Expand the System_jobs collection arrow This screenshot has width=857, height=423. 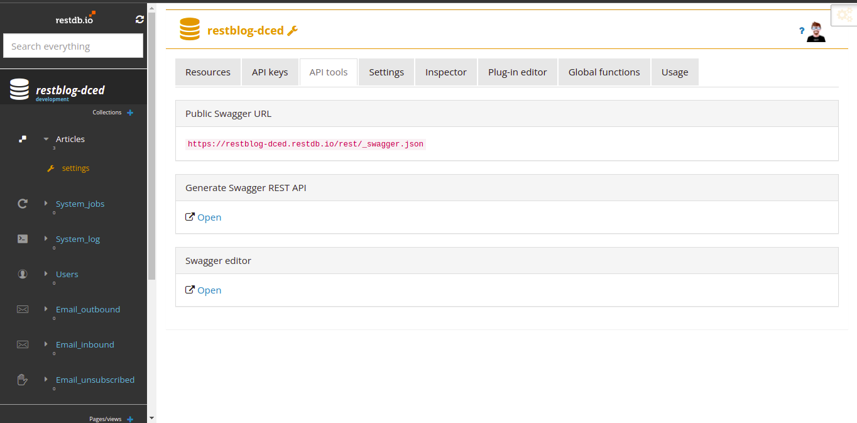tap(46, 204)
